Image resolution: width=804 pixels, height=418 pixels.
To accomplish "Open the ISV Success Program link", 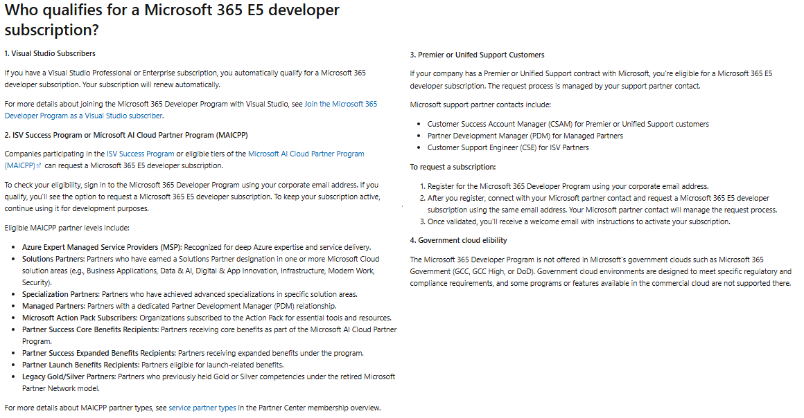I will pos(140,154).
